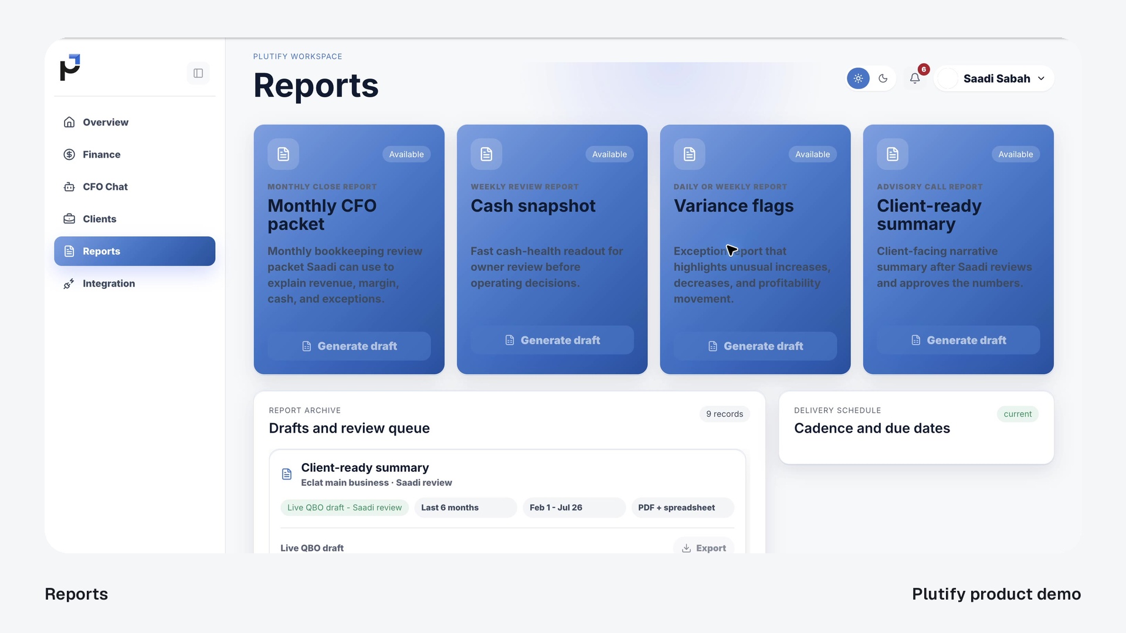Image resolution: width=1126 pixels, height=633 pixels.
Task: Go to the Clients page
Action: pyautogui.click(x=134, y=219)
